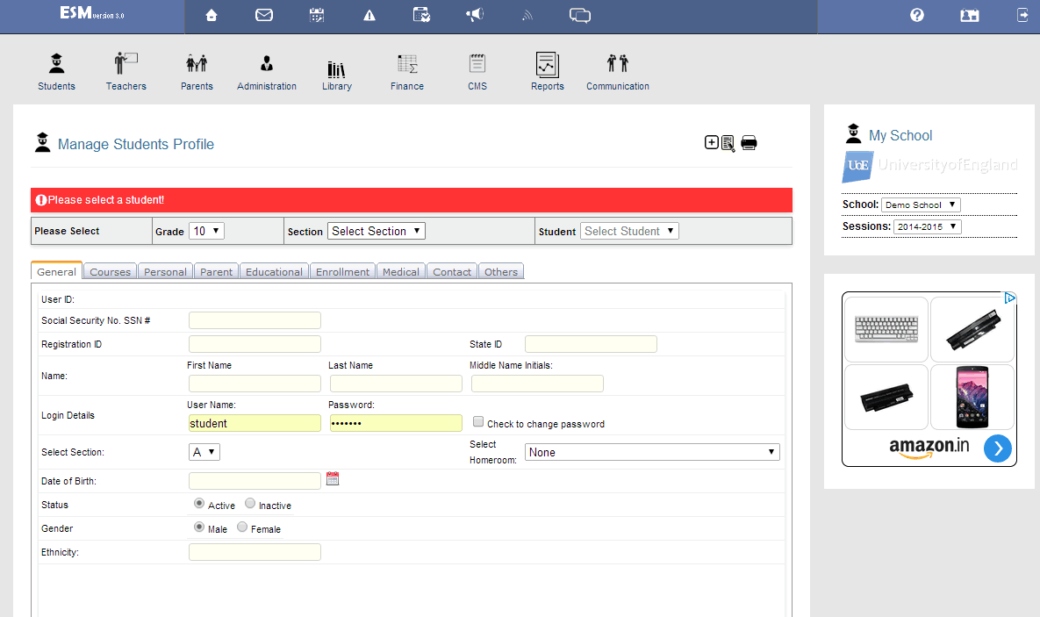The image size is (1040, 617).
Task: Print the student profile
Action: (x=749, y=143)
